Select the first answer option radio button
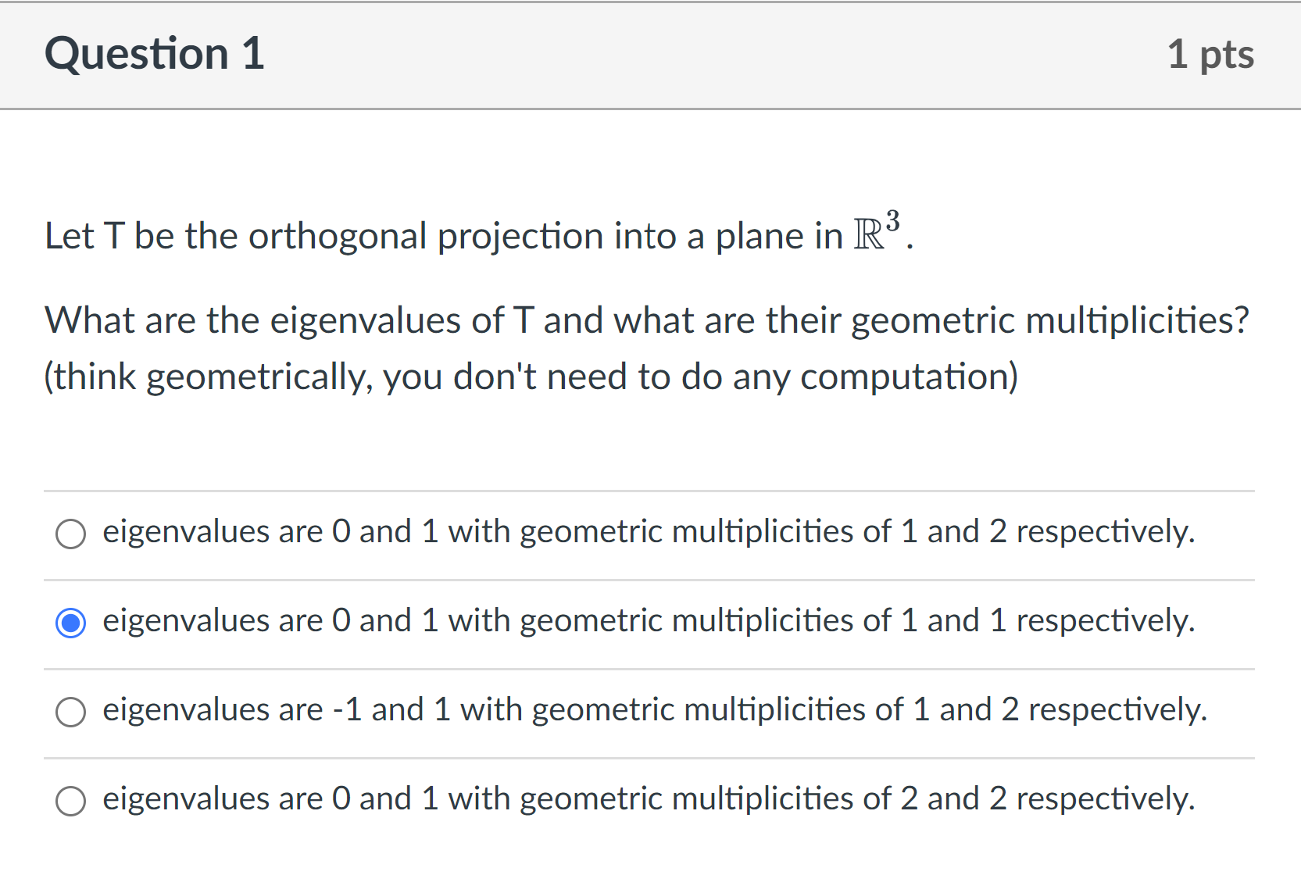This screenshot has width=1301, height=893. (71, 534)
